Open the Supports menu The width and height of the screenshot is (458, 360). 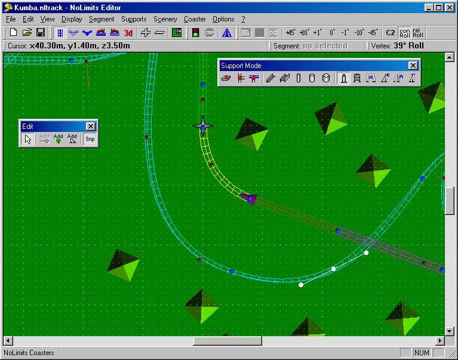point(134,19)
